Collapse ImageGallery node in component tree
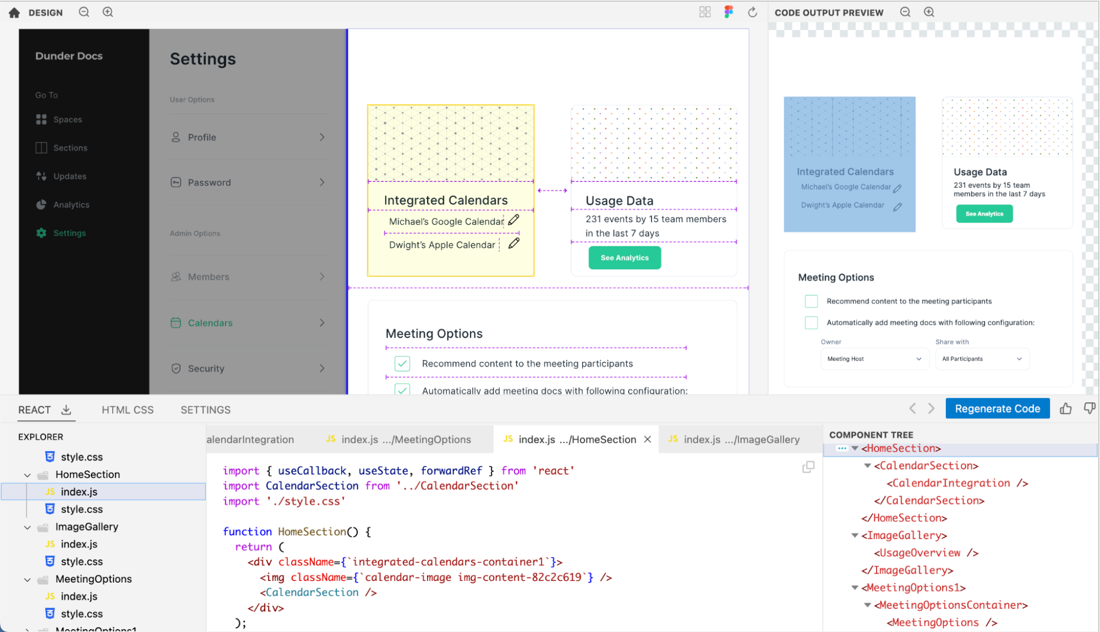Viewport: 1100px width, 632px height. point(855,535)
